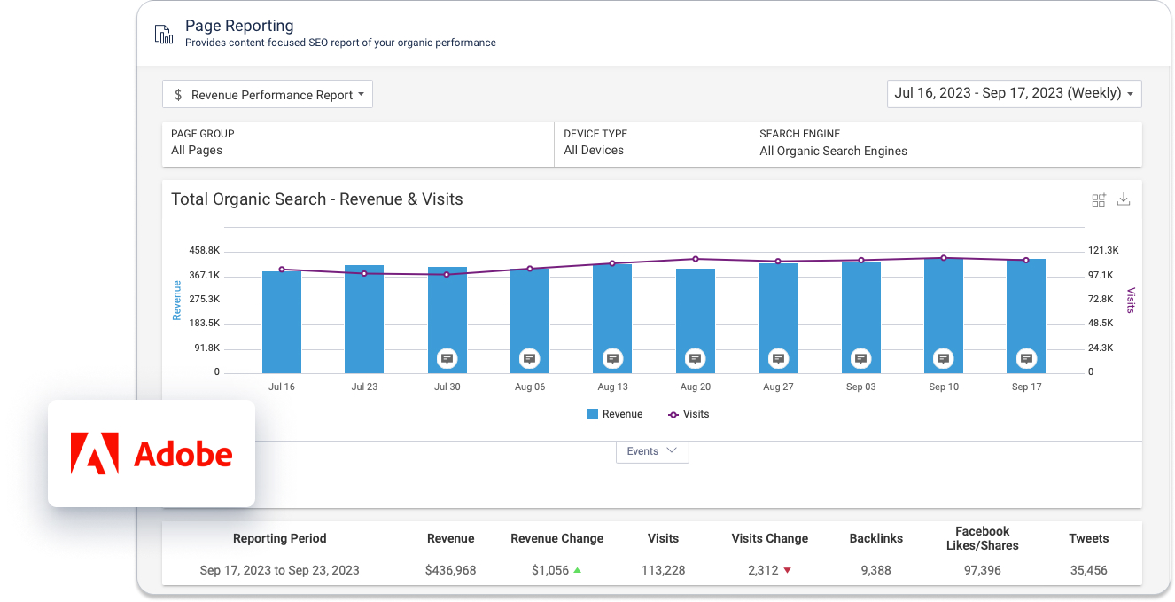
Task: Expand the Events panel
Action: click(652, 451)
